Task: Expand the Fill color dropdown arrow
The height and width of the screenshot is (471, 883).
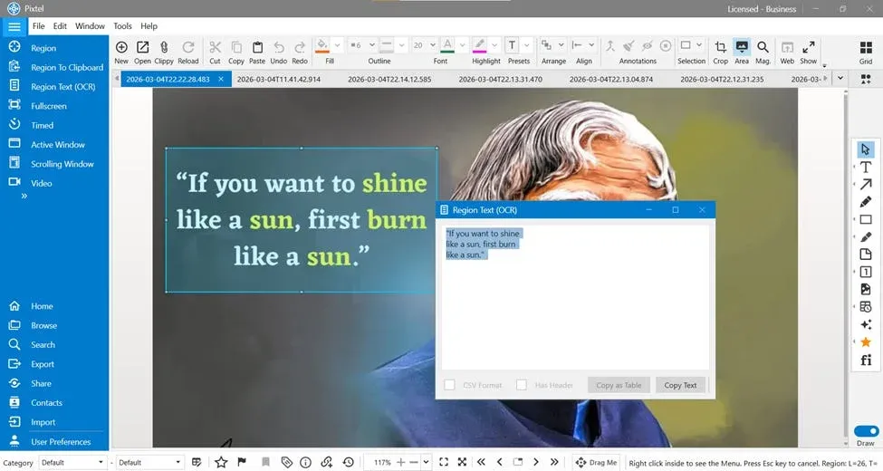Action: tap(337, 45)
